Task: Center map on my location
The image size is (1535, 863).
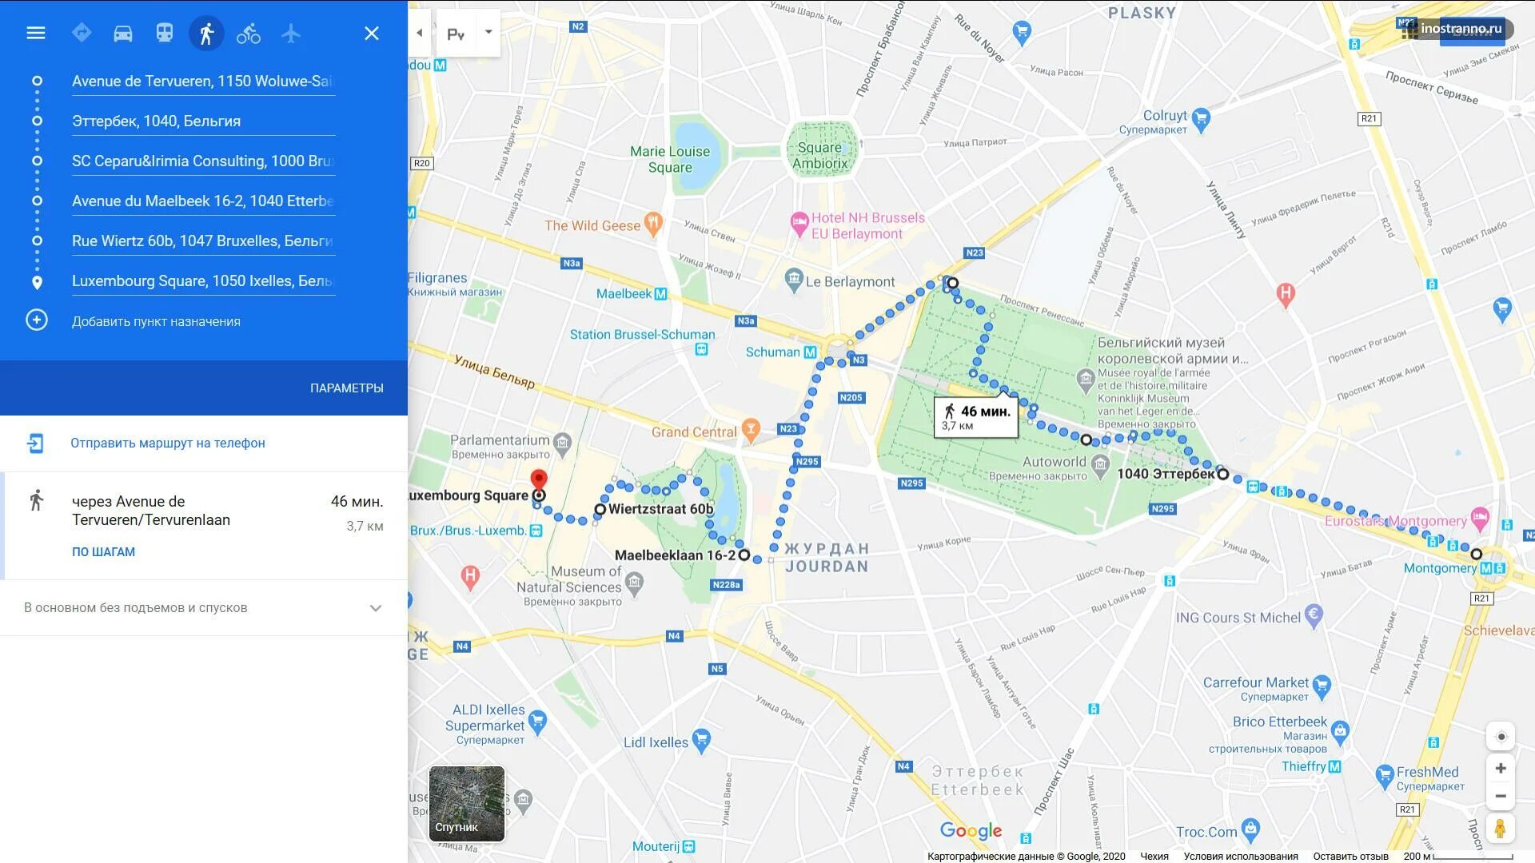Action: click(1501, 737)
